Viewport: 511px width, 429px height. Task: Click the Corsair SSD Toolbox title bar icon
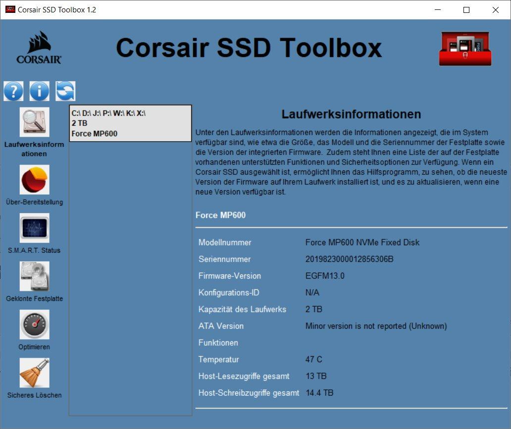click(10, 9)
